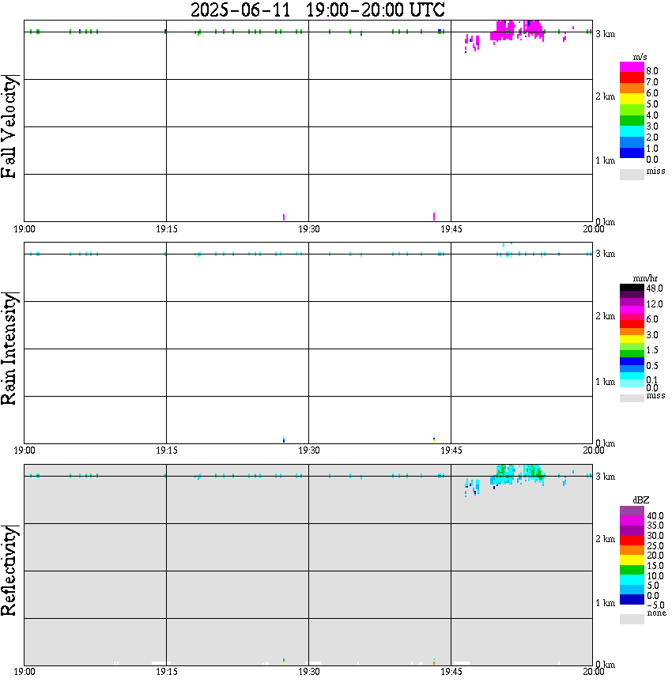Click the '1 km' label beside Reflectivity panel

(606, 603)
